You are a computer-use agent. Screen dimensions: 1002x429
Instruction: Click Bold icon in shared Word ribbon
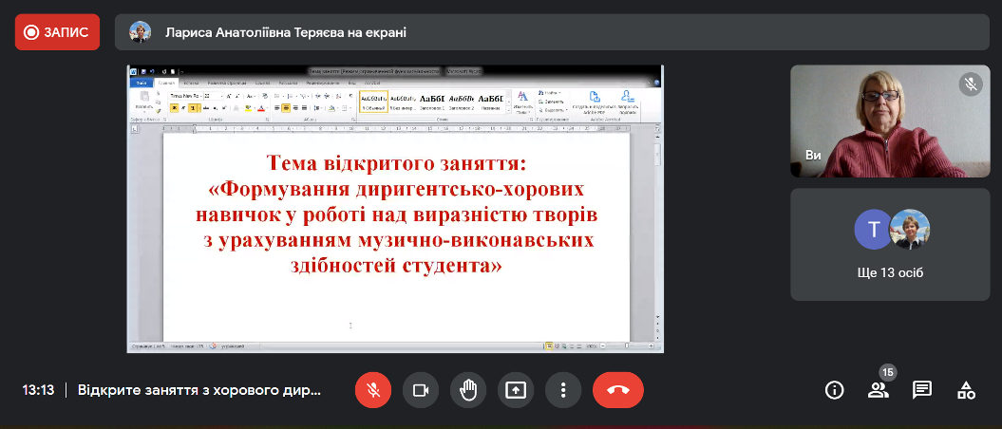(174, 108)
